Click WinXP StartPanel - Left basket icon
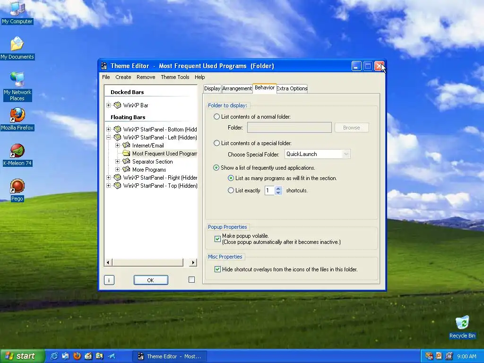Screen dimensions: 484x363 (x=117, y=138)
